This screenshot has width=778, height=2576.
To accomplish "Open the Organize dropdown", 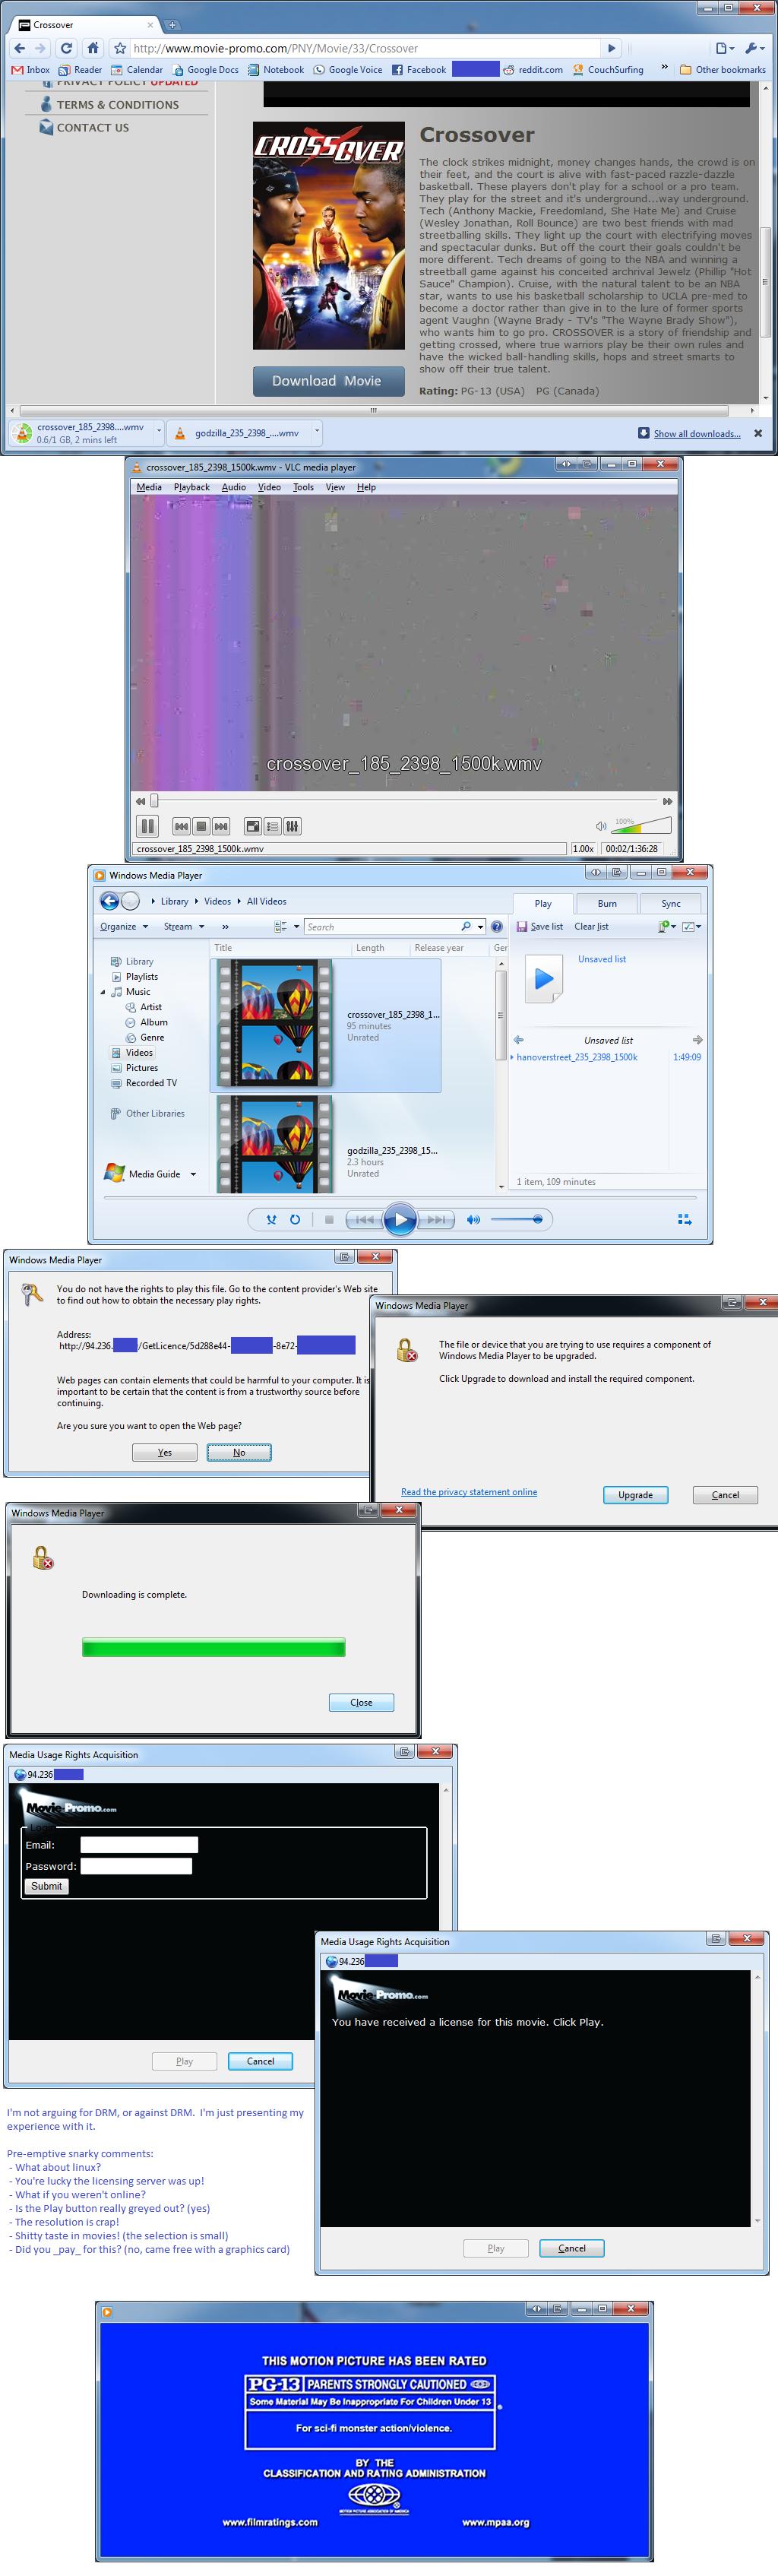I will click(x=123, y=926).
